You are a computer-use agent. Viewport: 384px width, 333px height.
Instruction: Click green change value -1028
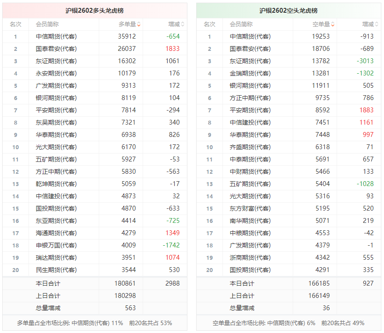coord(366,184)
